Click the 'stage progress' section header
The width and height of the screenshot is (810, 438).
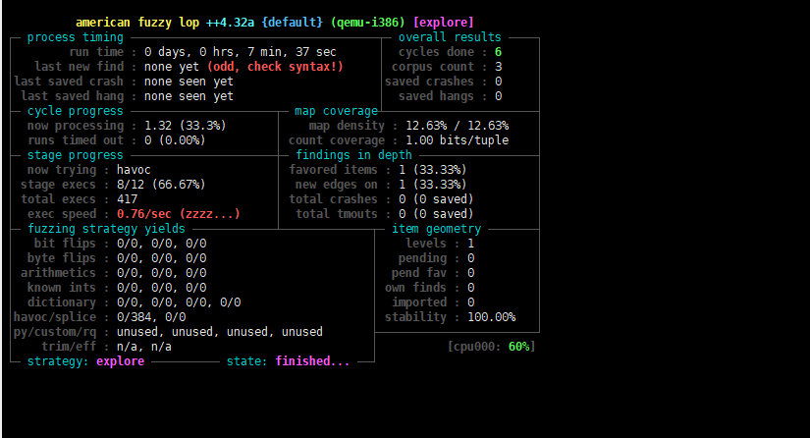[76, 155]
